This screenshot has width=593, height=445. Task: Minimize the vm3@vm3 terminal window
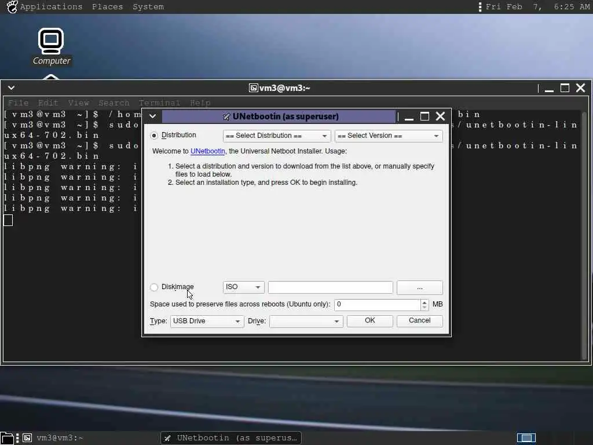(549, 88)
